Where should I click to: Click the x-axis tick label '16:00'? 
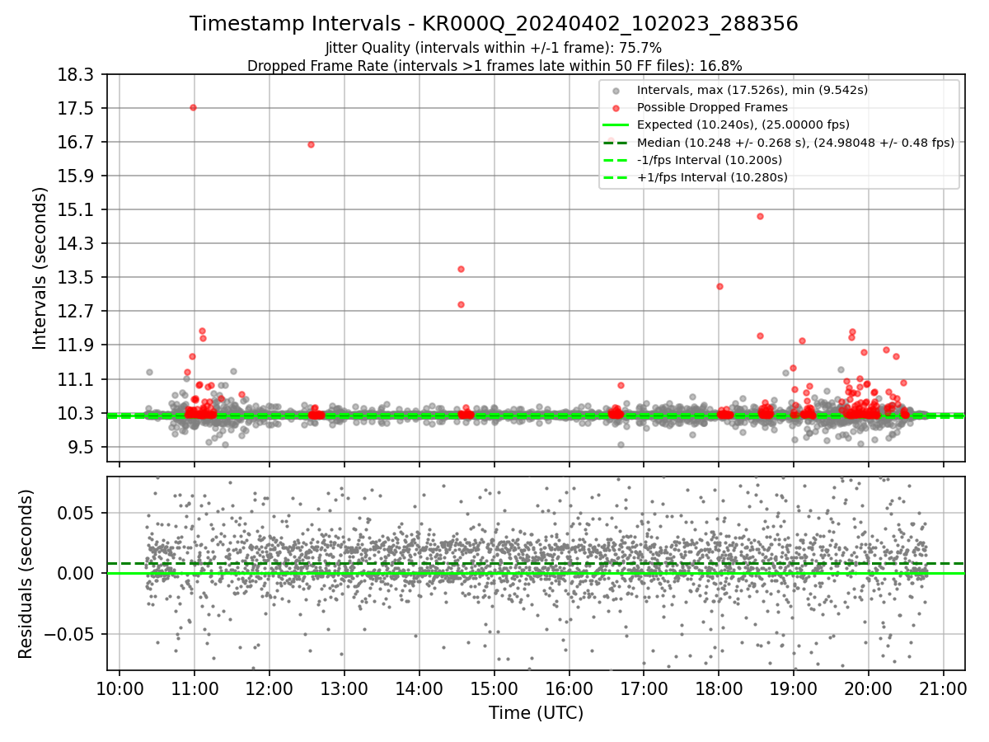[569, 688]
